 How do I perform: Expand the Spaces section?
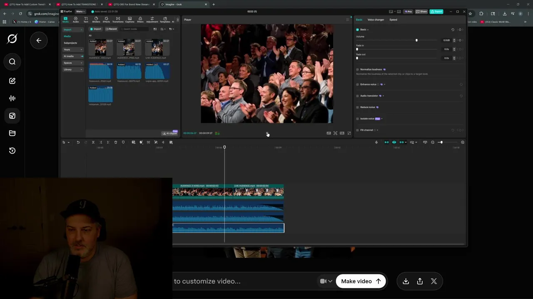pos(73,63)
